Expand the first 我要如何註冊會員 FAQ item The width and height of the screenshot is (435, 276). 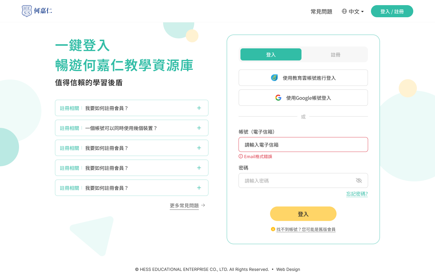pyautogui.click(x=132, y=108)
